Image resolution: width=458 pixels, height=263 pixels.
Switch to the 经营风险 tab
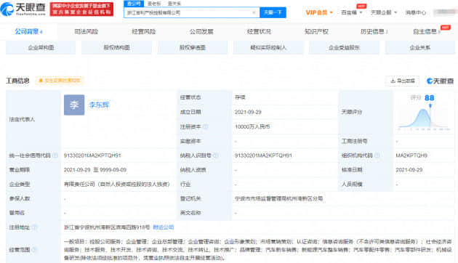click(x=143, y=31)
